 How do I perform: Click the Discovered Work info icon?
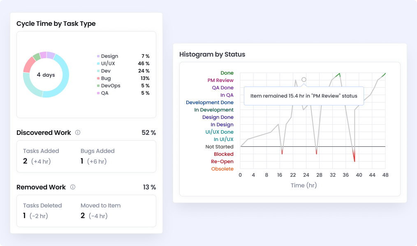tap(78, 133)
